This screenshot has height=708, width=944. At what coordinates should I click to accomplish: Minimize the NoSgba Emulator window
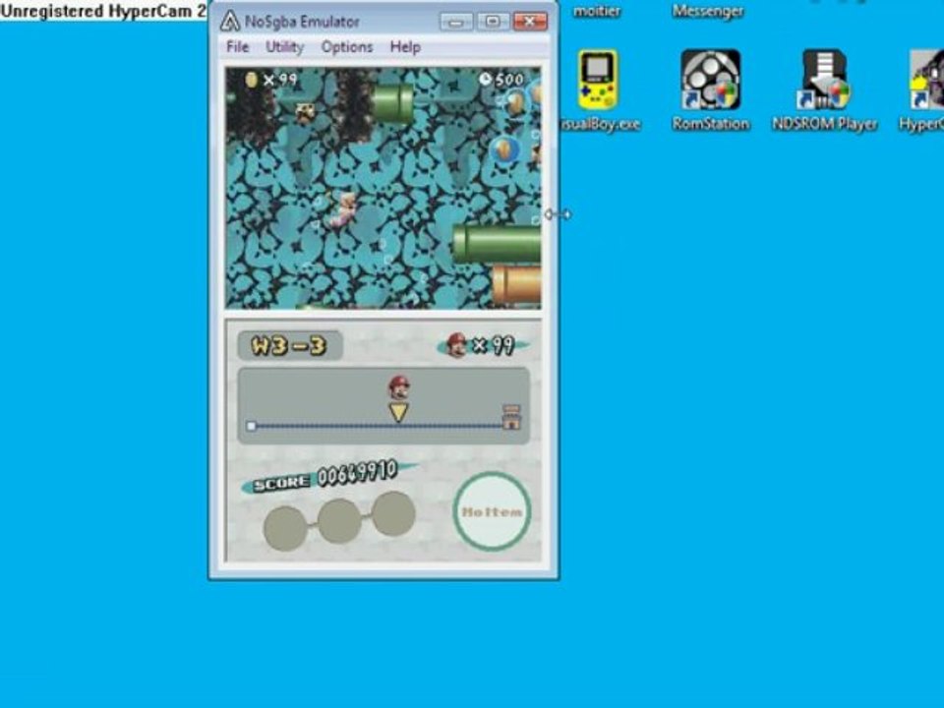[456, 23]
